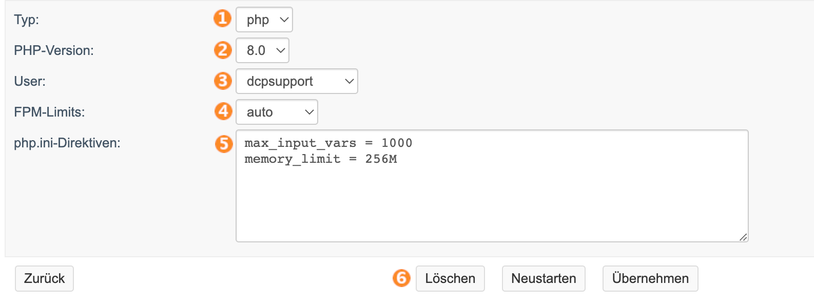Click orange number 1 marker
Viewport: 814px width, 304px height.
(x=222, y=19)
